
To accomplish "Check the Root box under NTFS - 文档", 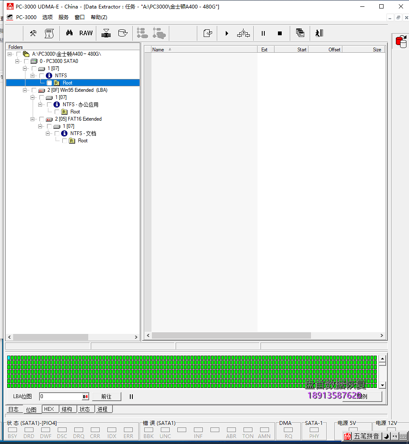I will click(x=64, y=141).
